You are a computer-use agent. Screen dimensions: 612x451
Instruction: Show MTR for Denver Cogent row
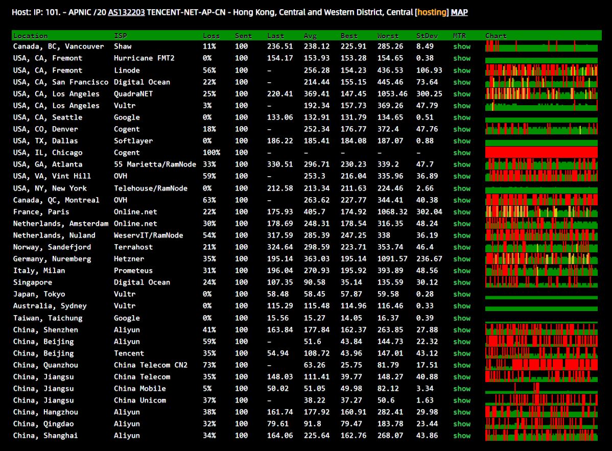point(462,129)
